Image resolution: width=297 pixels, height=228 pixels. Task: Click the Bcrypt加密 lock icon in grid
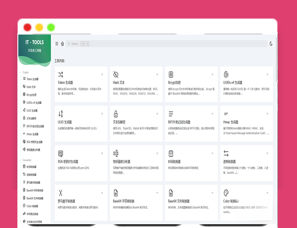coord(170,74)
